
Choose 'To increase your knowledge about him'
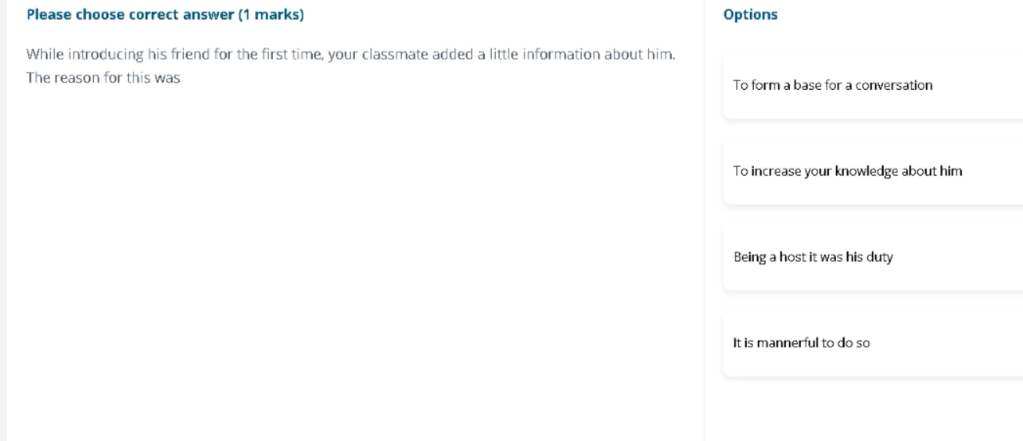(x=873, y=172)
